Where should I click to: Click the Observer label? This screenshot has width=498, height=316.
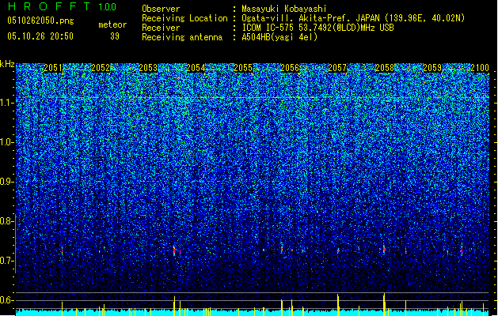point(161,9)
